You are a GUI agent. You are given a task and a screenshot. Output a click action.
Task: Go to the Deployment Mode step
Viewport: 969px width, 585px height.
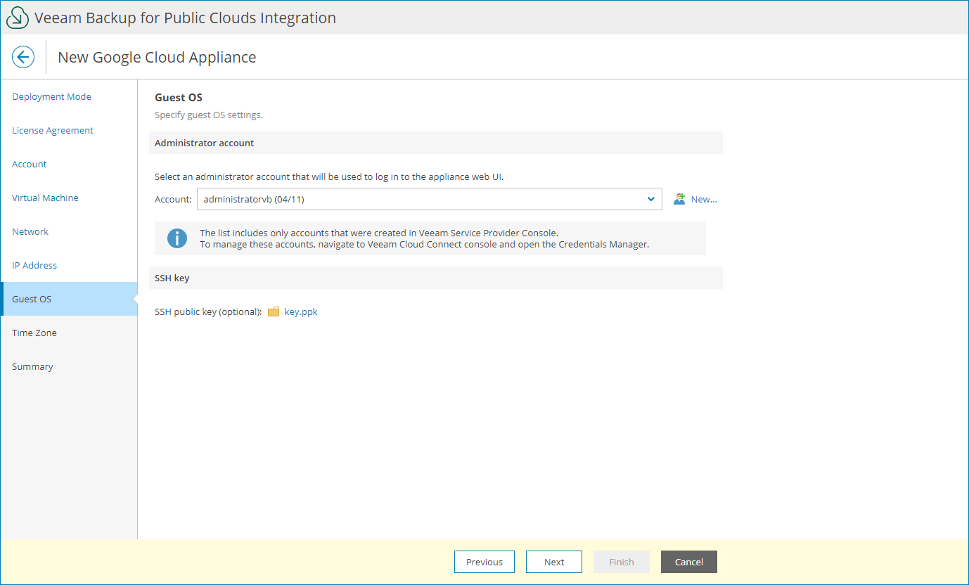(51, 96)
